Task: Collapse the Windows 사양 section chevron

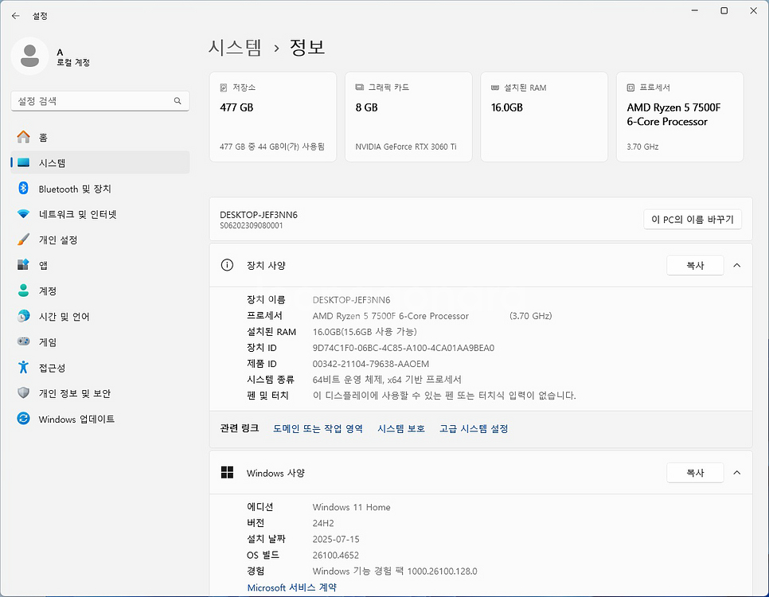Action: 736,472
